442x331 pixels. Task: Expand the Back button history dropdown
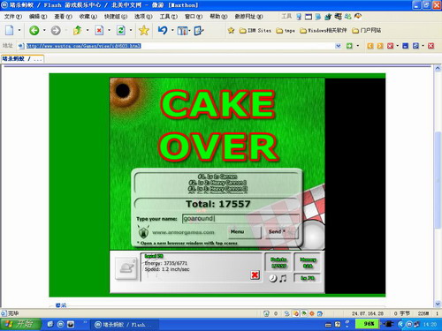click(44, 30)
